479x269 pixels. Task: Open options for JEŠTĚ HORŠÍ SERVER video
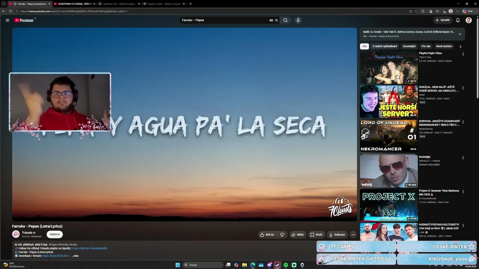point(463,88)
